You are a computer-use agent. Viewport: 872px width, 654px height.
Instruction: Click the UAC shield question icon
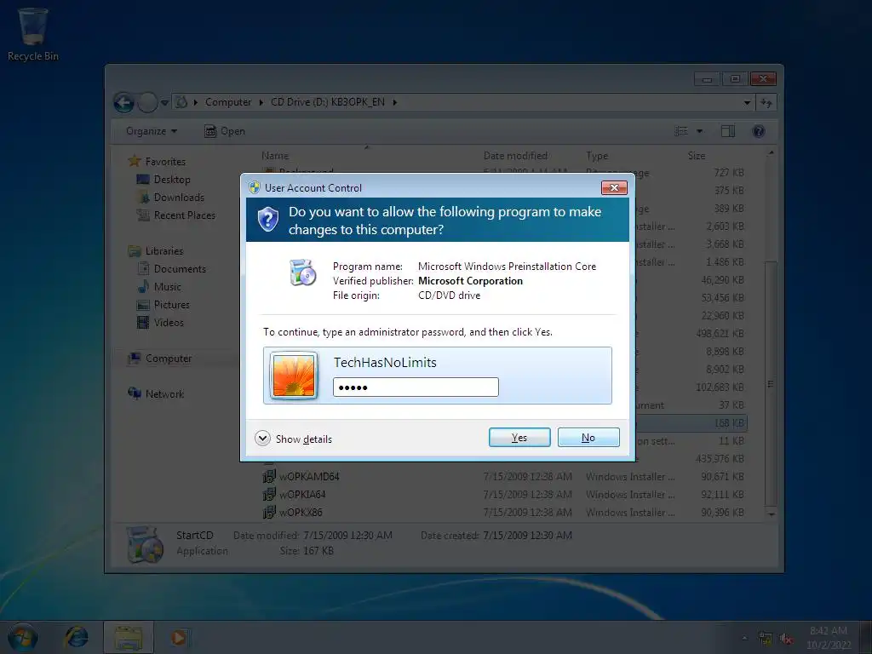pyautogui.click(x=268, y=219)
